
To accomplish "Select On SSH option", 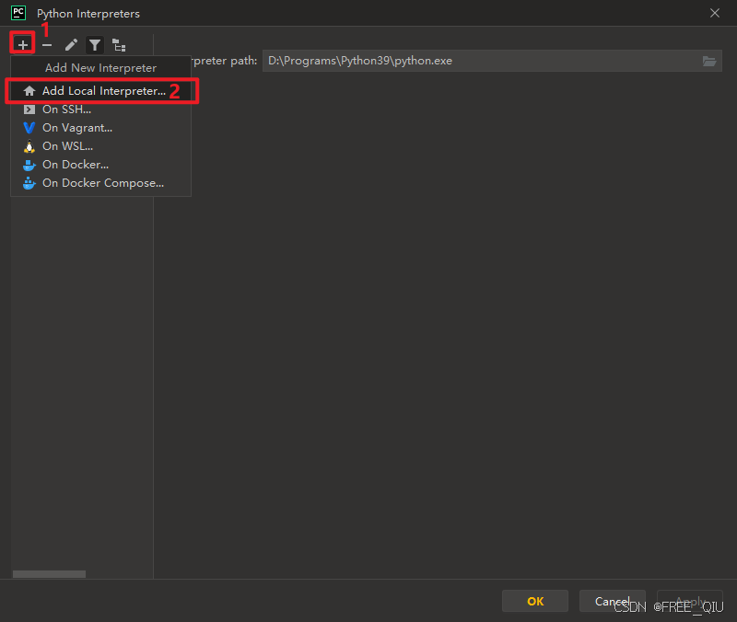I will tap(101, 109).
